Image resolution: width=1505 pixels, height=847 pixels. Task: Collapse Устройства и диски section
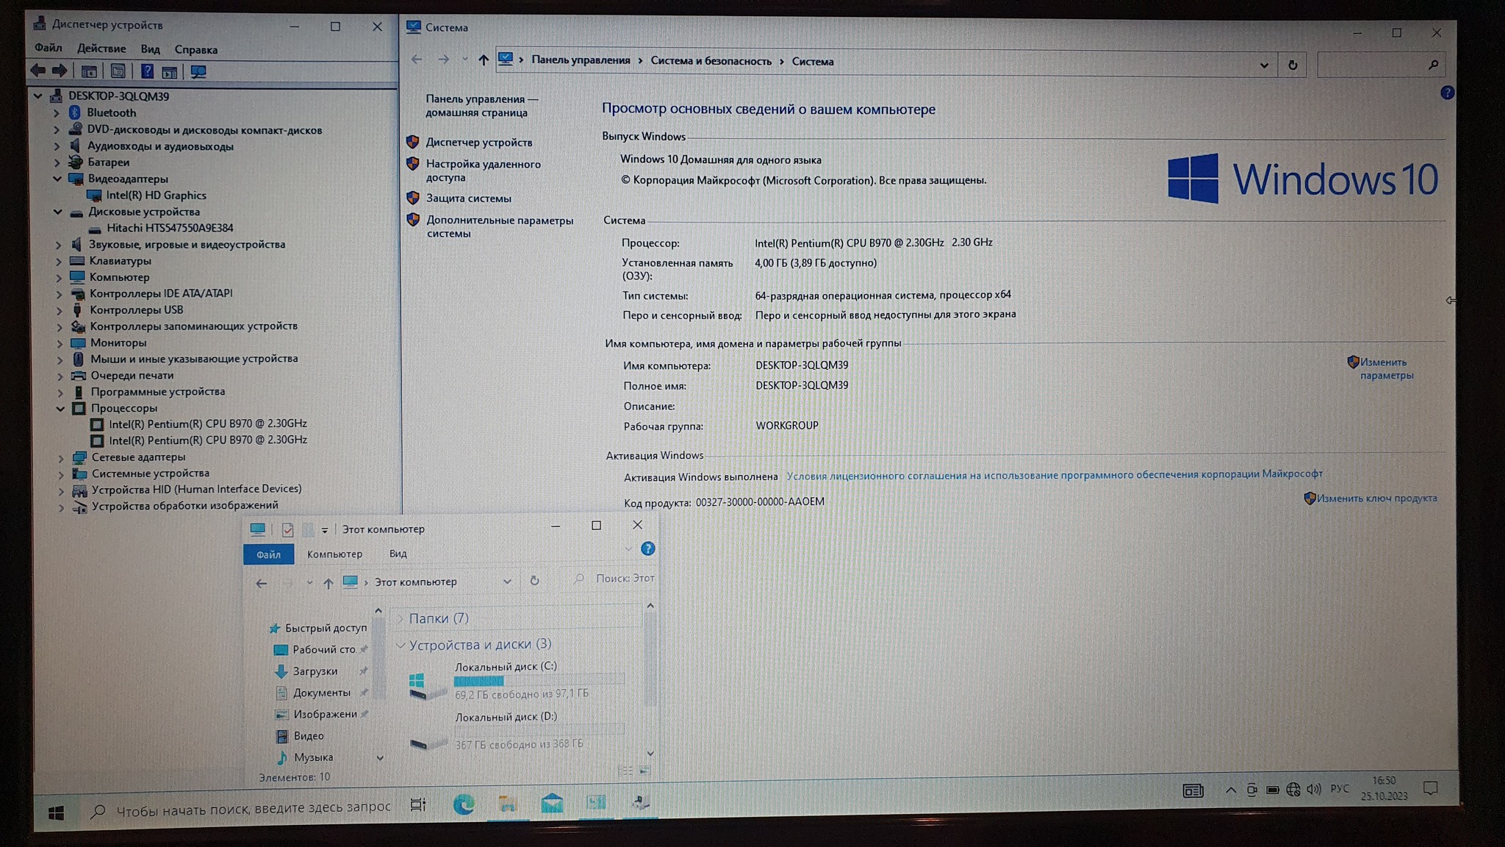[401, 645]
